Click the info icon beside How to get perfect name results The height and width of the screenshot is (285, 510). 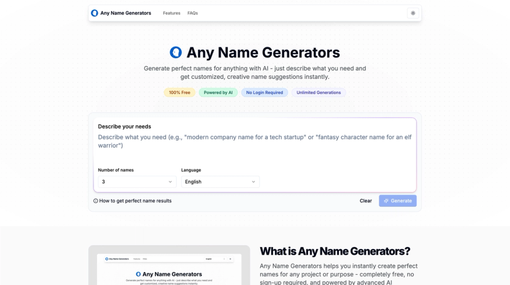point(96,201)
